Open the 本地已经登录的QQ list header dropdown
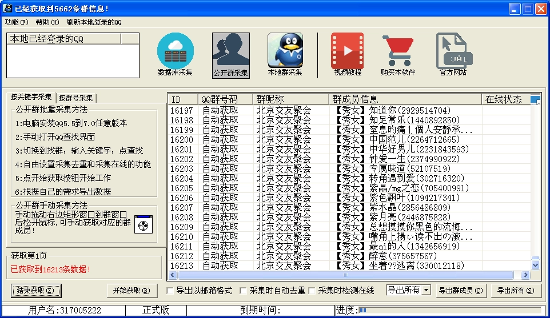 pyautogui.click(x=130, y=38)
